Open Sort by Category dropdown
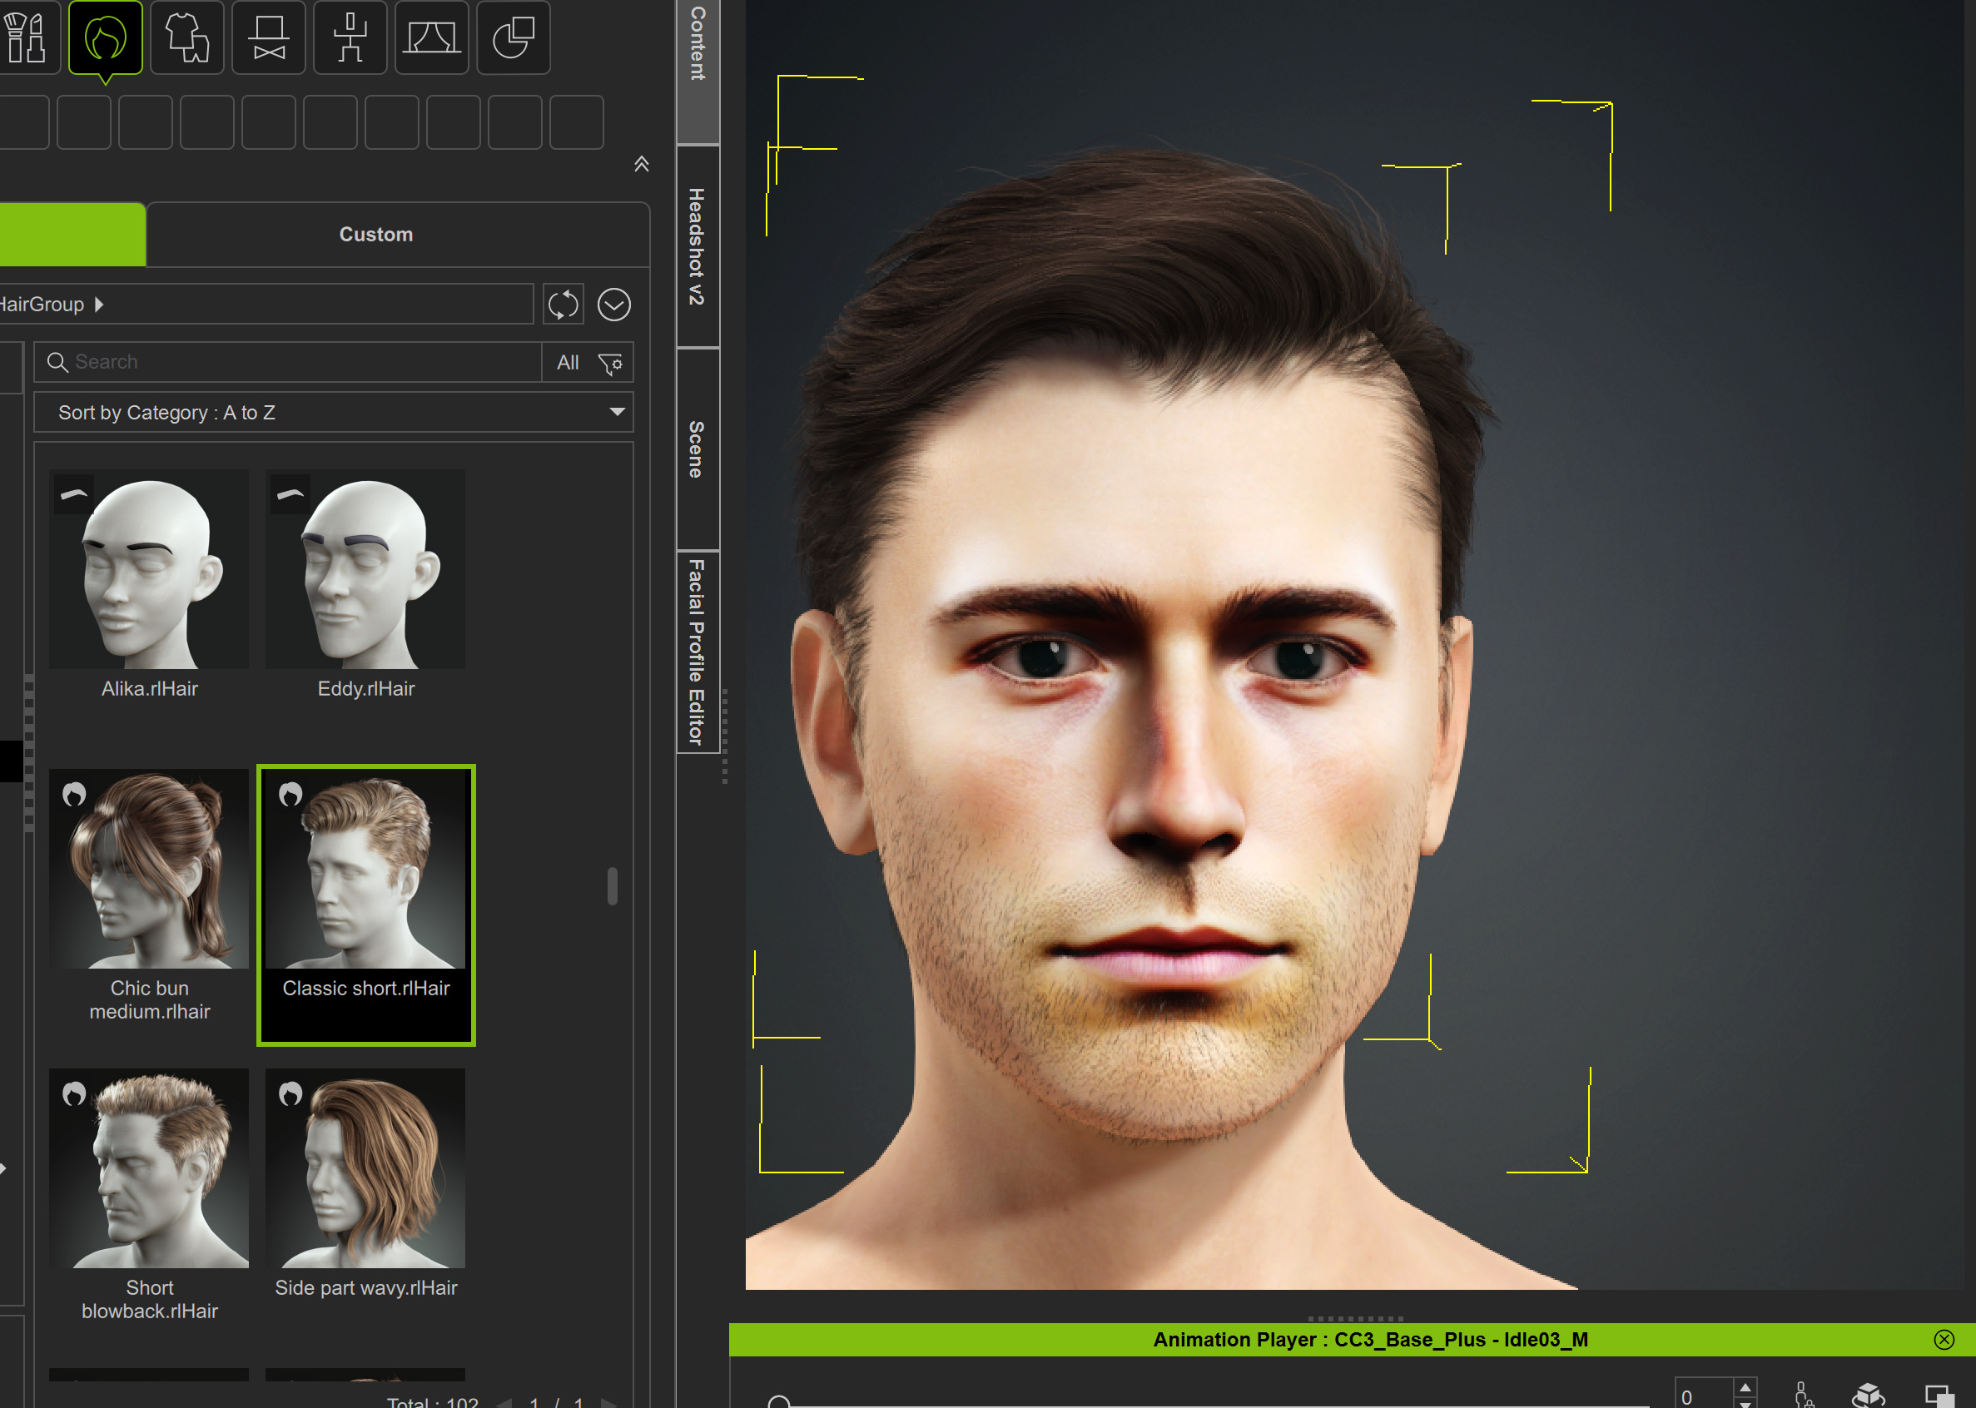 [333, 413]
